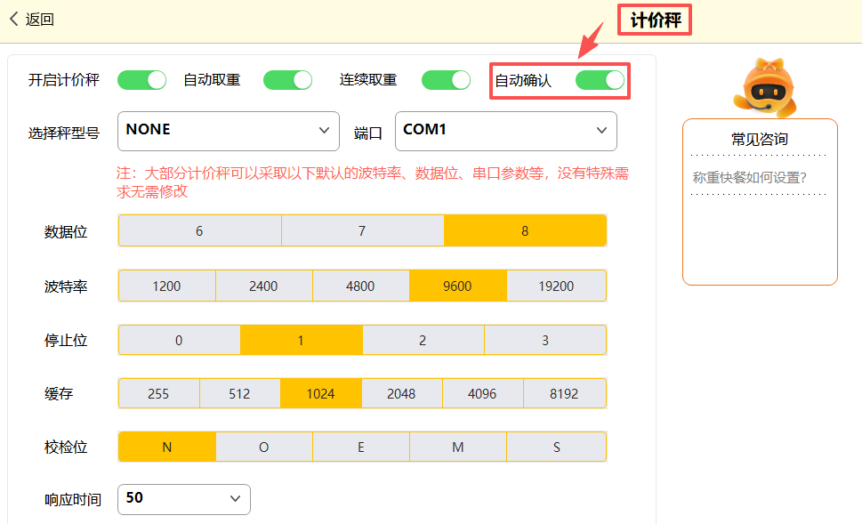Turn off the 连续取重 switch

point(446,80)
